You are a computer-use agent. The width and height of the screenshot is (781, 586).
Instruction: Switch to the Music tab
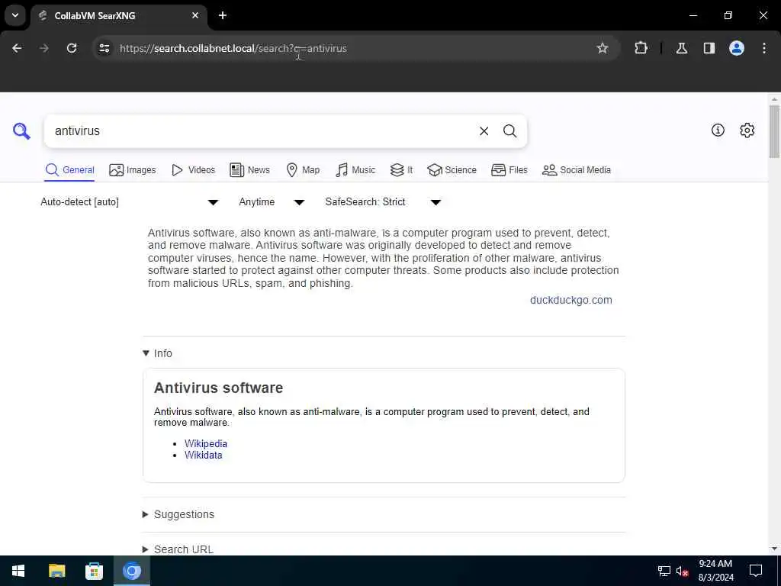(x=355, y=170)
